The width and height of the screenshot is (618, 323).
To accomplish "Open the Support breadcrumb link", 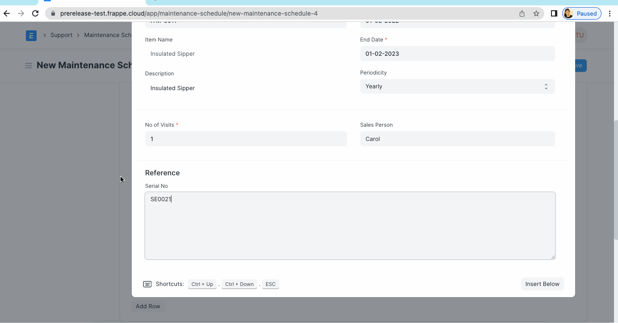I will pyautogui.click(x=61, y=35).
